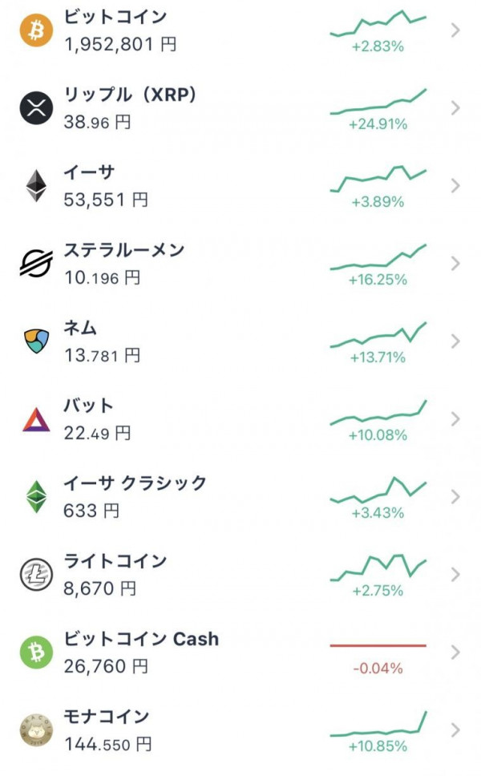Image resolution: width=481 pixels, height=776 pixels.
Task: Tap the orange Bitcoin logo icon
Action: click(36, 30)
